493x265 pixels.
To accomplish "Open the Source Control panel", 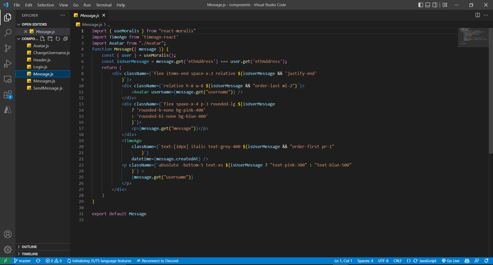I will click(8, 48).
